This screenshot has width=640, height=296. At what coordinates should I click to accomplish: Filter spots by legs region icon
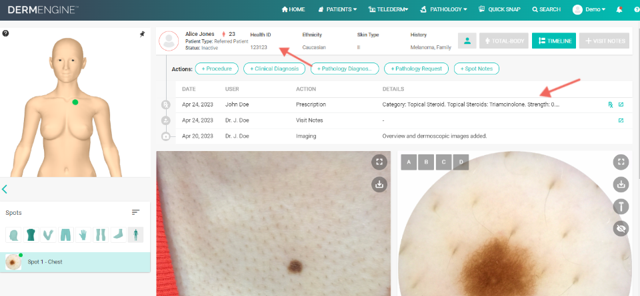101,235
